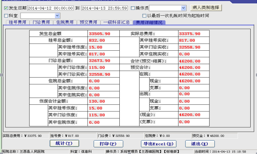This screenshot has height=154, width=257.
Task: Enable 以最后一次扎帐时间为起始时间 option
Action: point(144,16)
